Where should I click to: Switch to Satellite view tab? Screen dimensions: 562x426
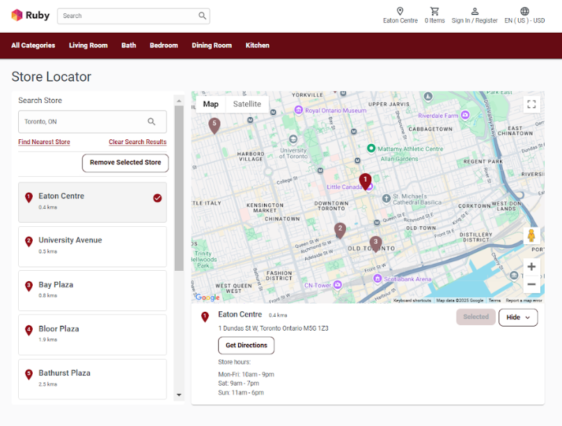click(247, 104)
